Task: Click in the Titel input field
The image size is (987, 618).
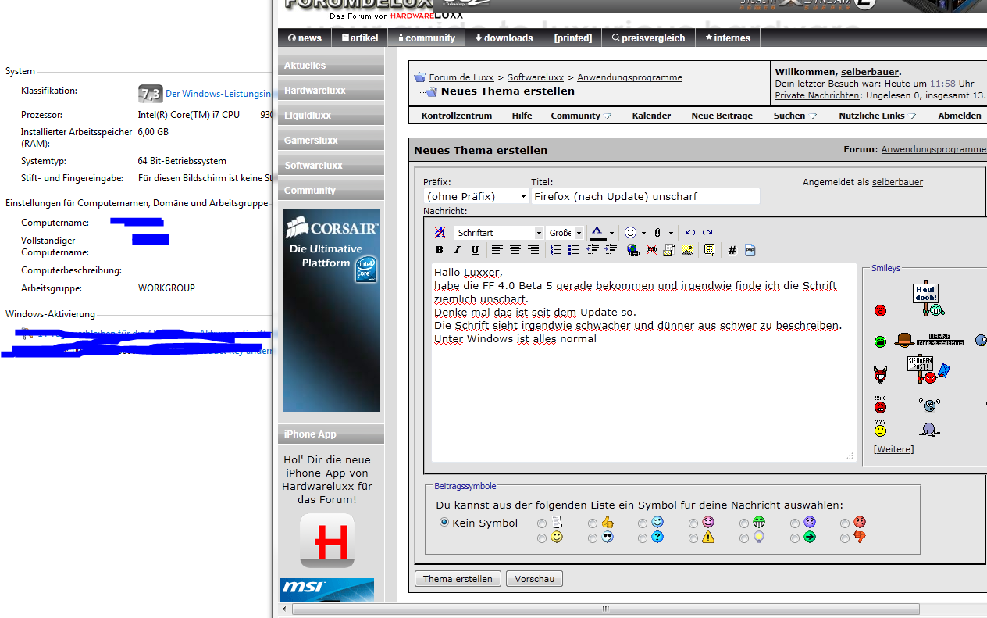Action: [645, 196]
